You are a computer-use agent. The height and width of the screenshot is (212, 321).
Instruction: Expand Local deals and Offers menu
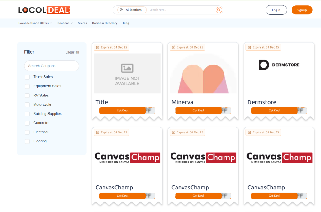click(x=35, y=23)
